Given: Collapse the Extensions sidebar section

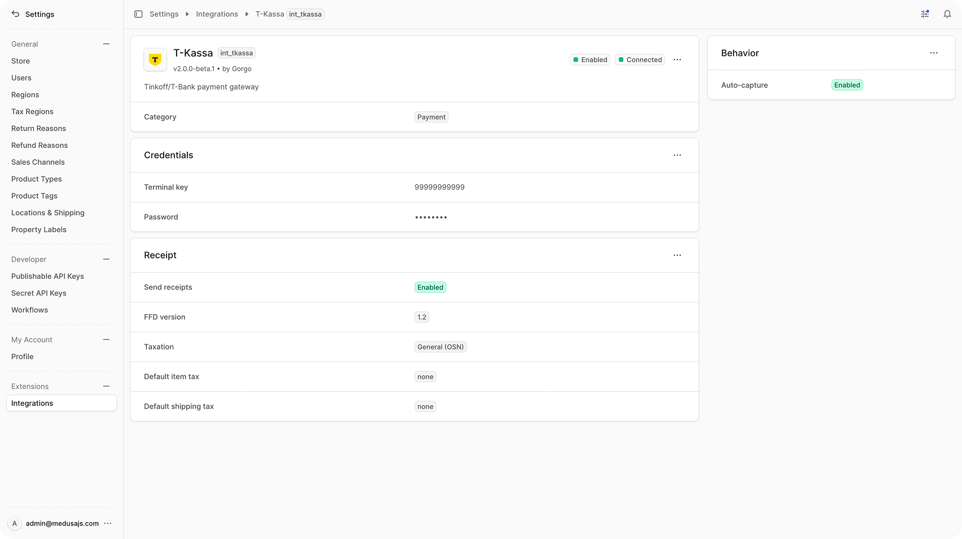Looking at the screenshot, I should 106,386.
